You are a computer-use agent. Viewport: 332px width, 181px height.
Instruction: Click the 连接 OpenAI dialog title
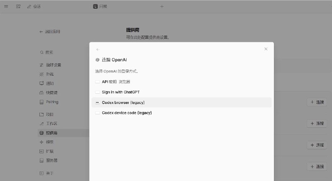(x=115, y=60)
